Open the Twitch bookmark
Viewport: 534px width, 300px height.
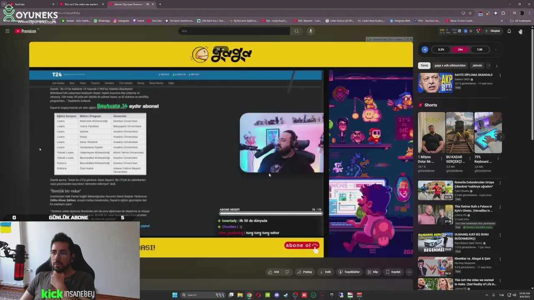tap(139, 21)
